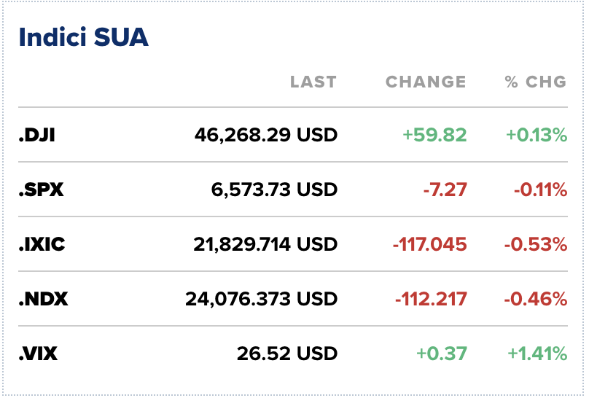Click the LAST column header
Viewport: 589px width, 398px height.
[313, 82]
